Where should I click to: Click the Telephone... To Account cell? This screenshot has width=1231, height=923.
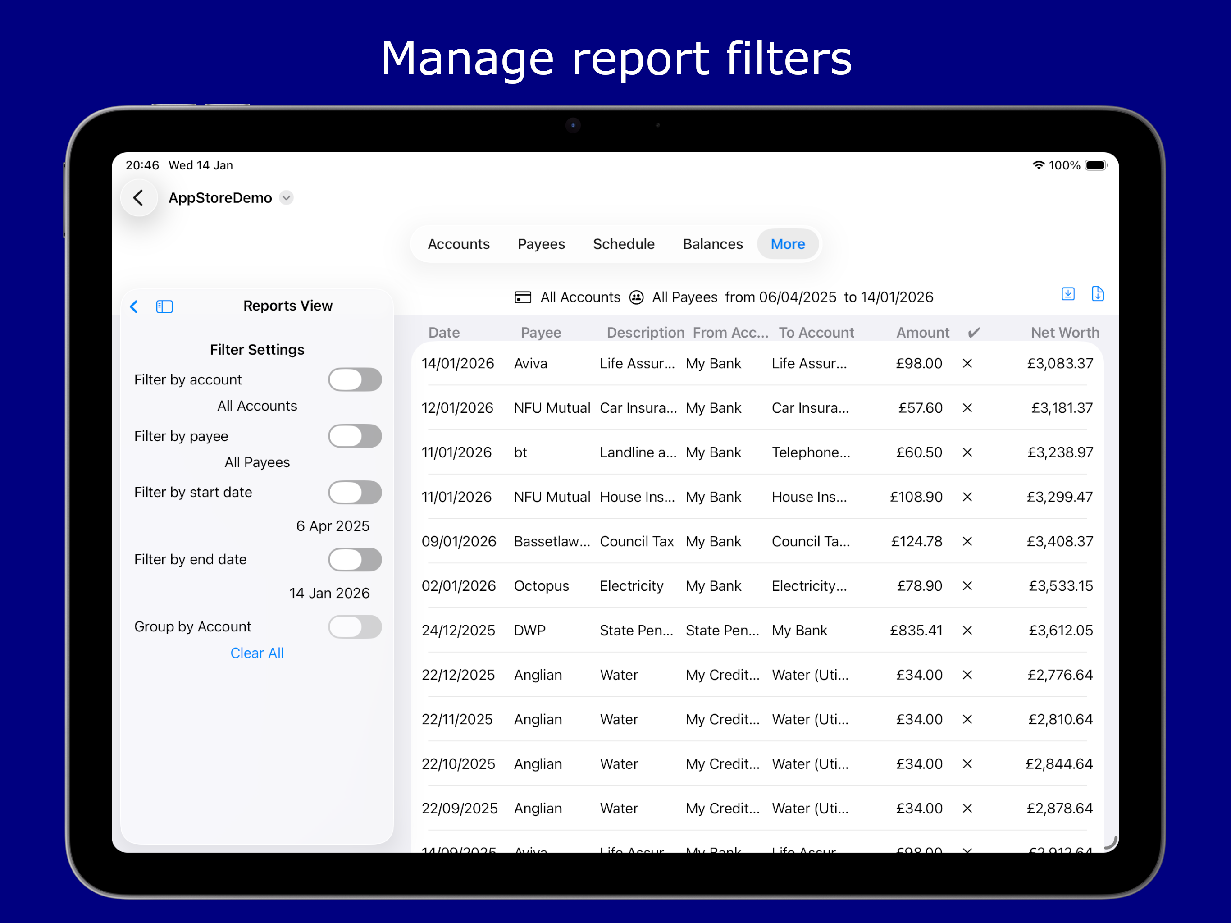811,452
